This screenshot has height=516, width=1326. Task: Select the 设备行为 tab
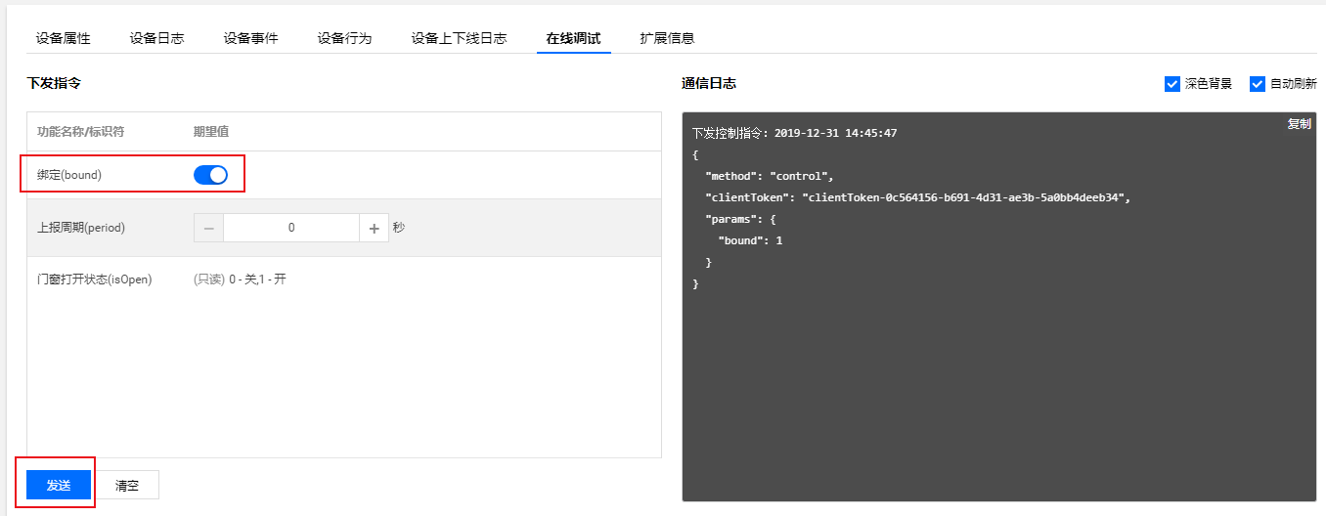344,38
